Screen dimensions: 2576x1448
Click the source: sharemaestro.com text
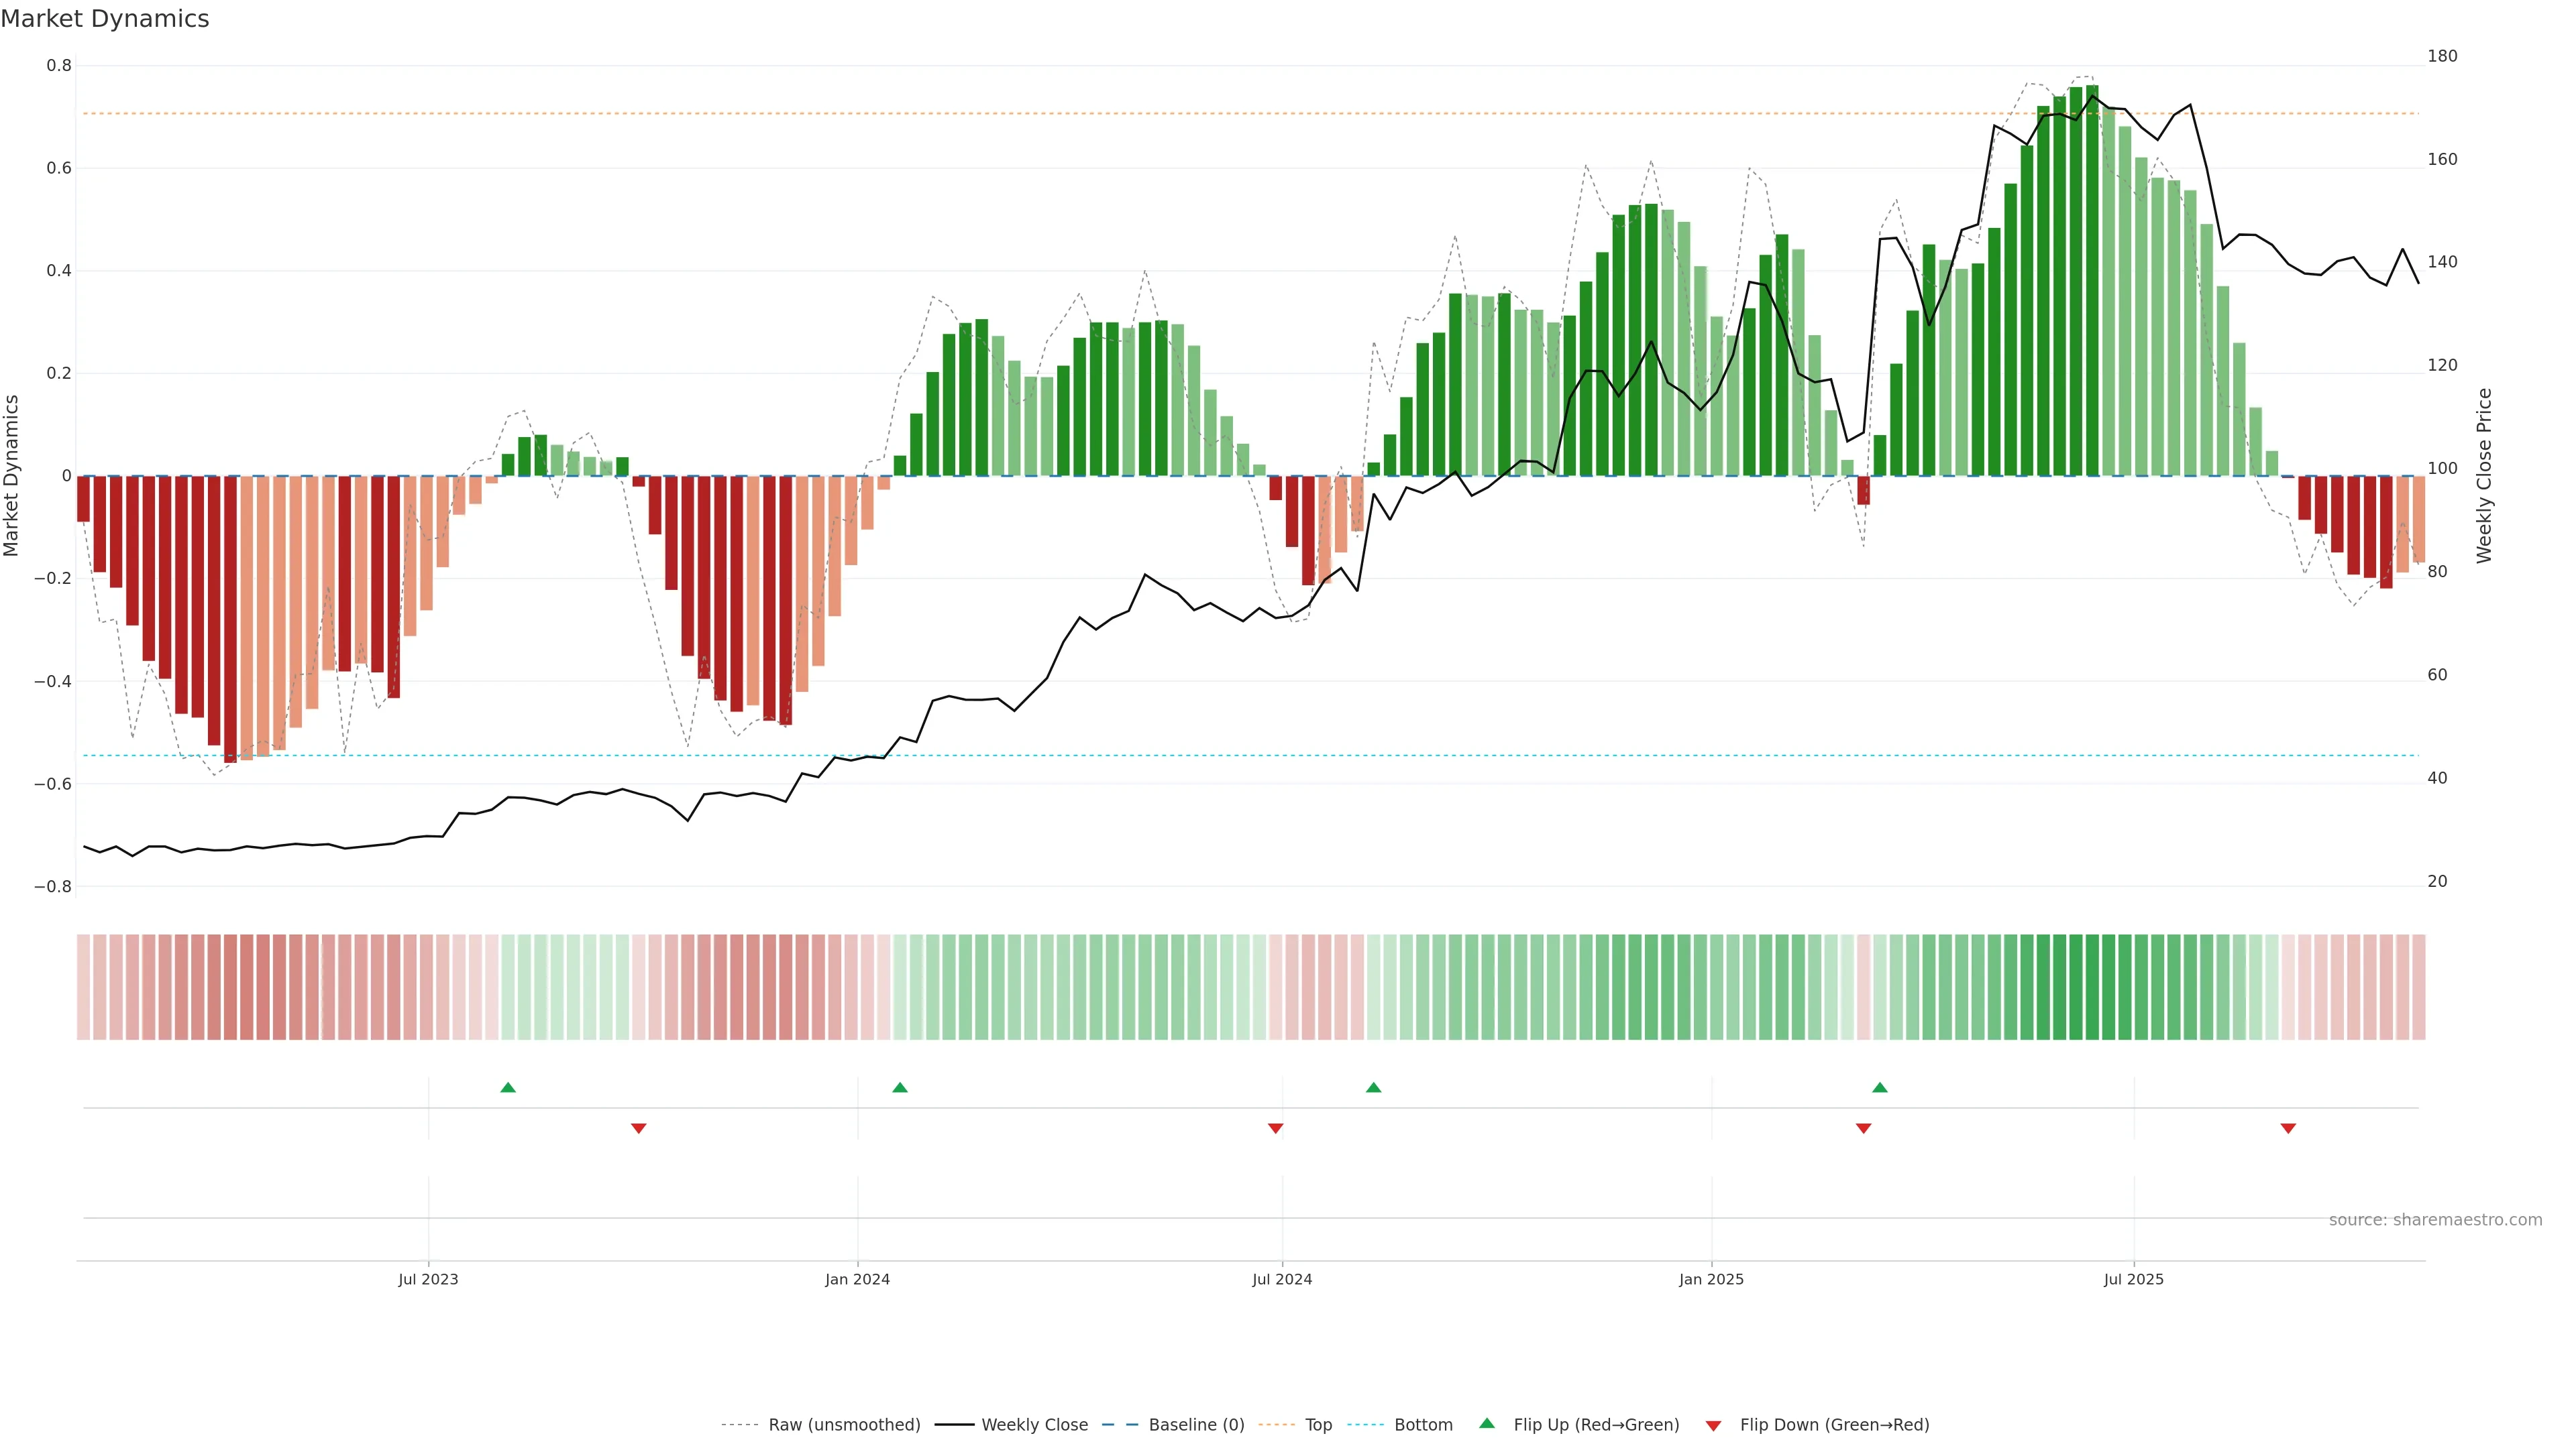tap(2435, 1220)
